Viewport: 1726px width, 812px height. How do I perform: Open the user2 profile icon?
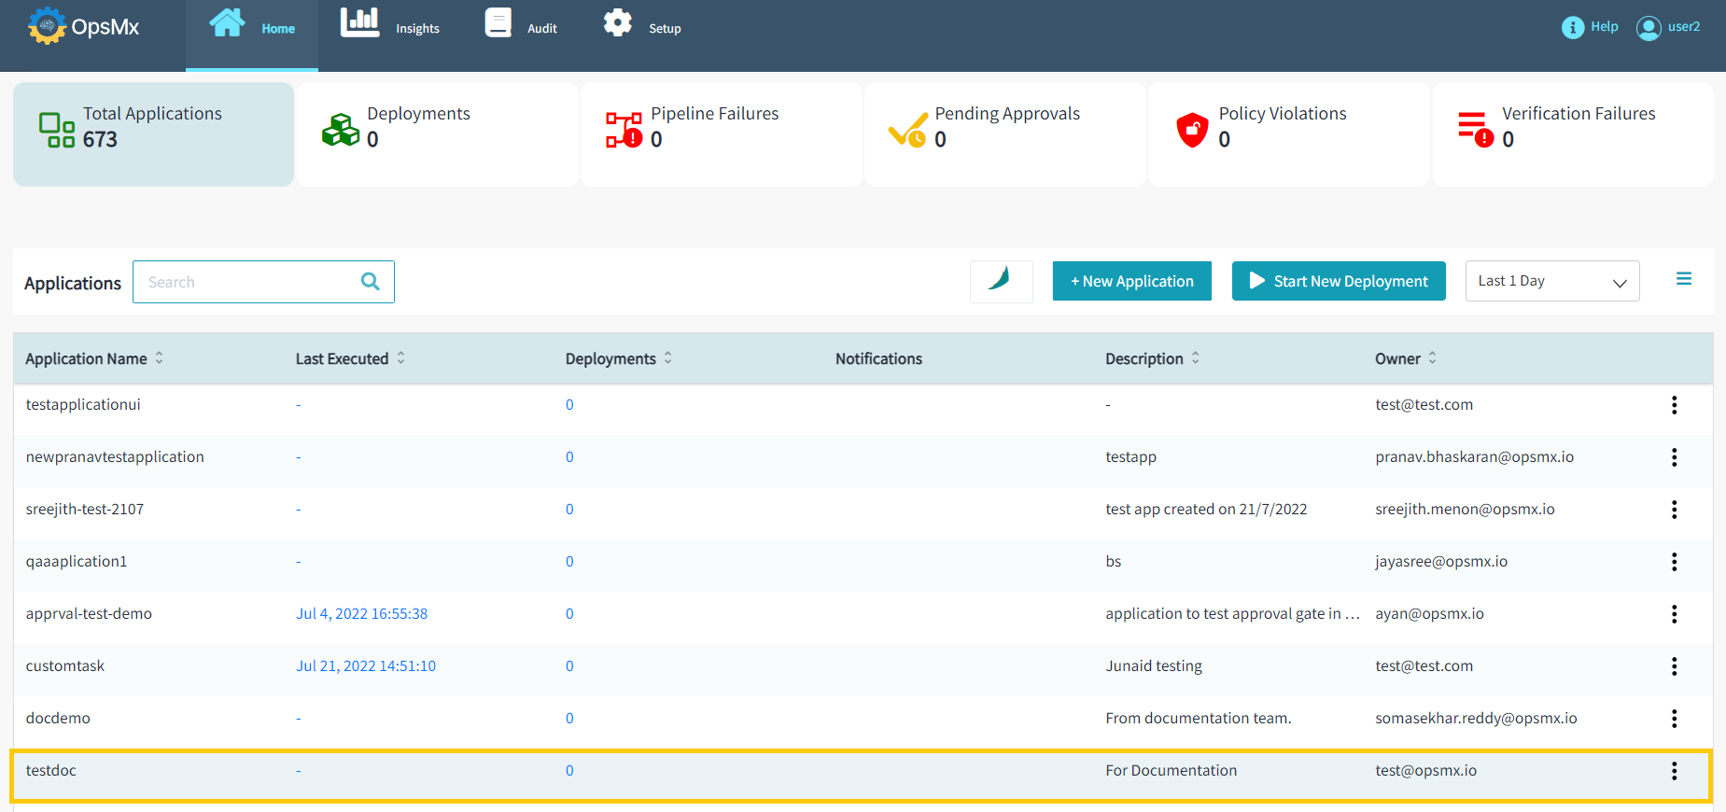(1649, 28)
